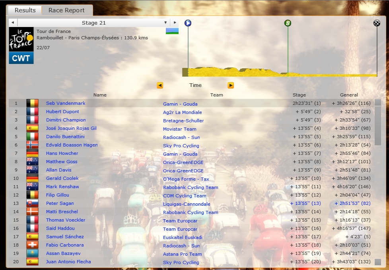Open rider Hans Howcher
The height and width of the screenshot is (270, 389).
[62, 153]
